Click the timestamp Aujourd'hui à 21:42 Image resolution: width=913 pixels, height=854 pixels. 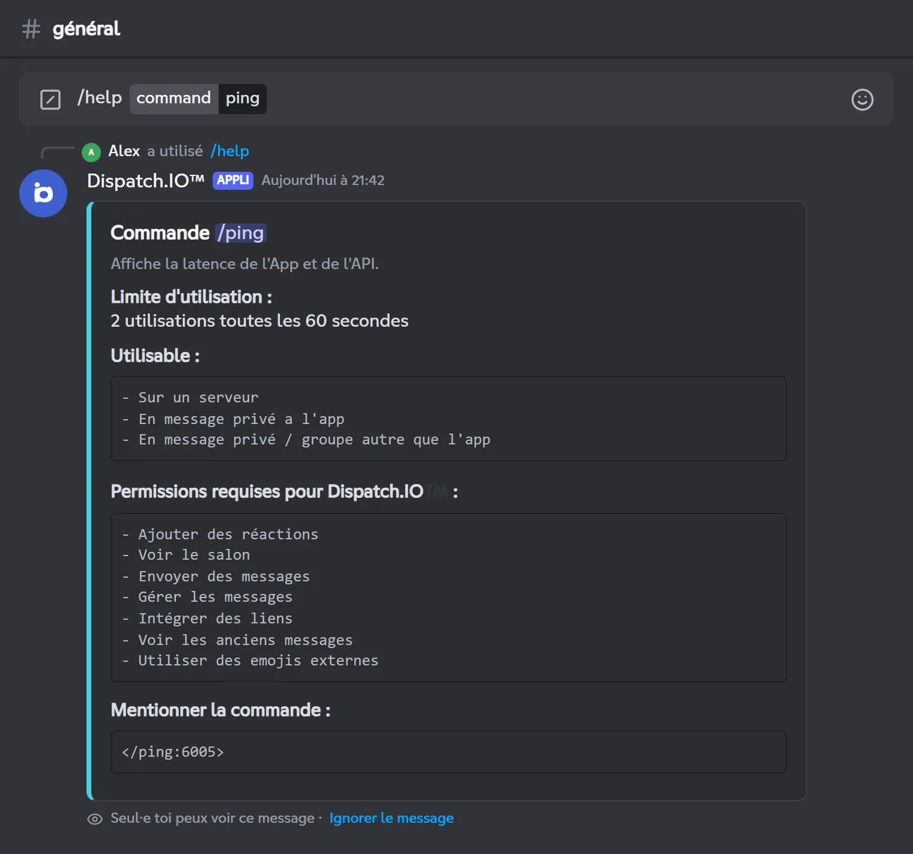323,180
